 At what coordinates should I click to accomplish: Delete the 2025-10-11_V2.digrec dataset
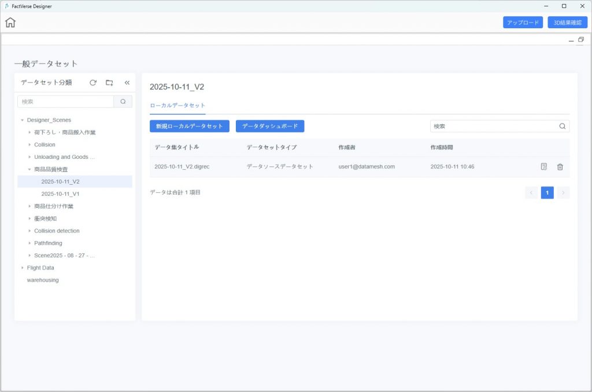(560, 167)
